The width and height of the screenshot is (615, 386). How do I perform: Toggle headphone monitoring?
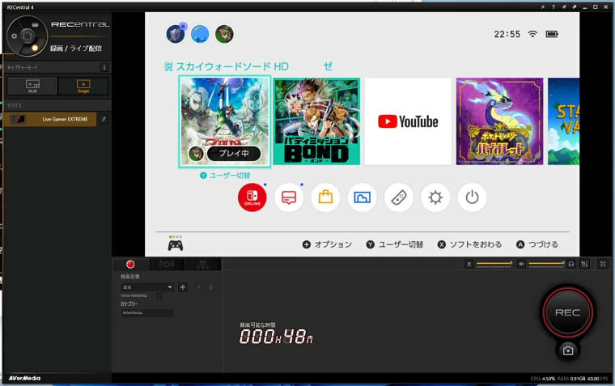point(571,264)
